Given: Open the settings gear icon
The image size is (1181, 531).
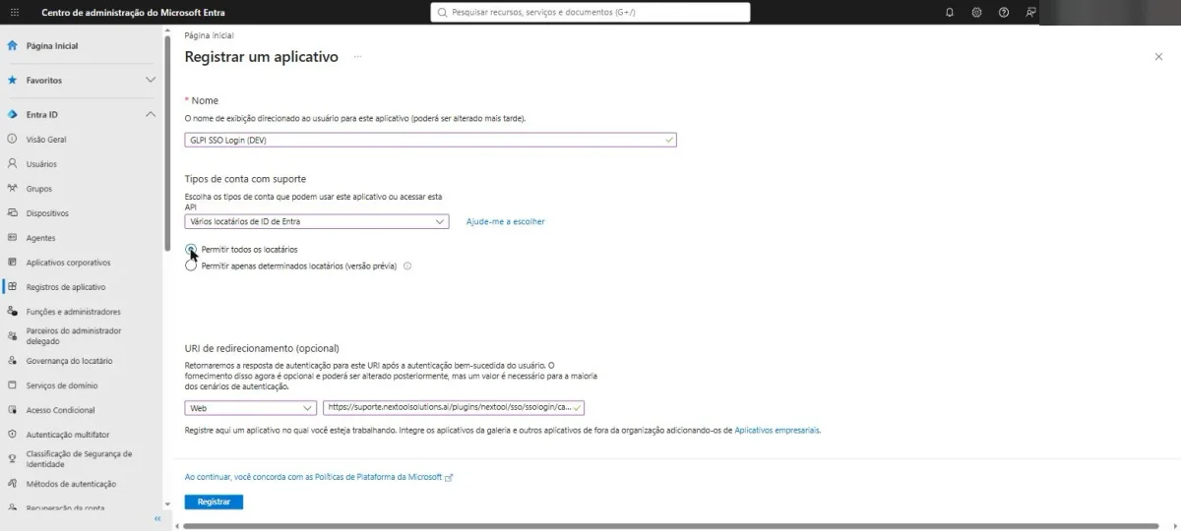Looking at the screenshot, I should tap(976, 12).
